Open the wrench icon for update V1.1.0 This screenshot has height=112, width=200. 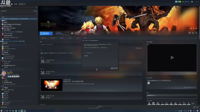(x=42, y=73)
